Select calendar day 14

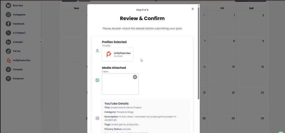204,67
